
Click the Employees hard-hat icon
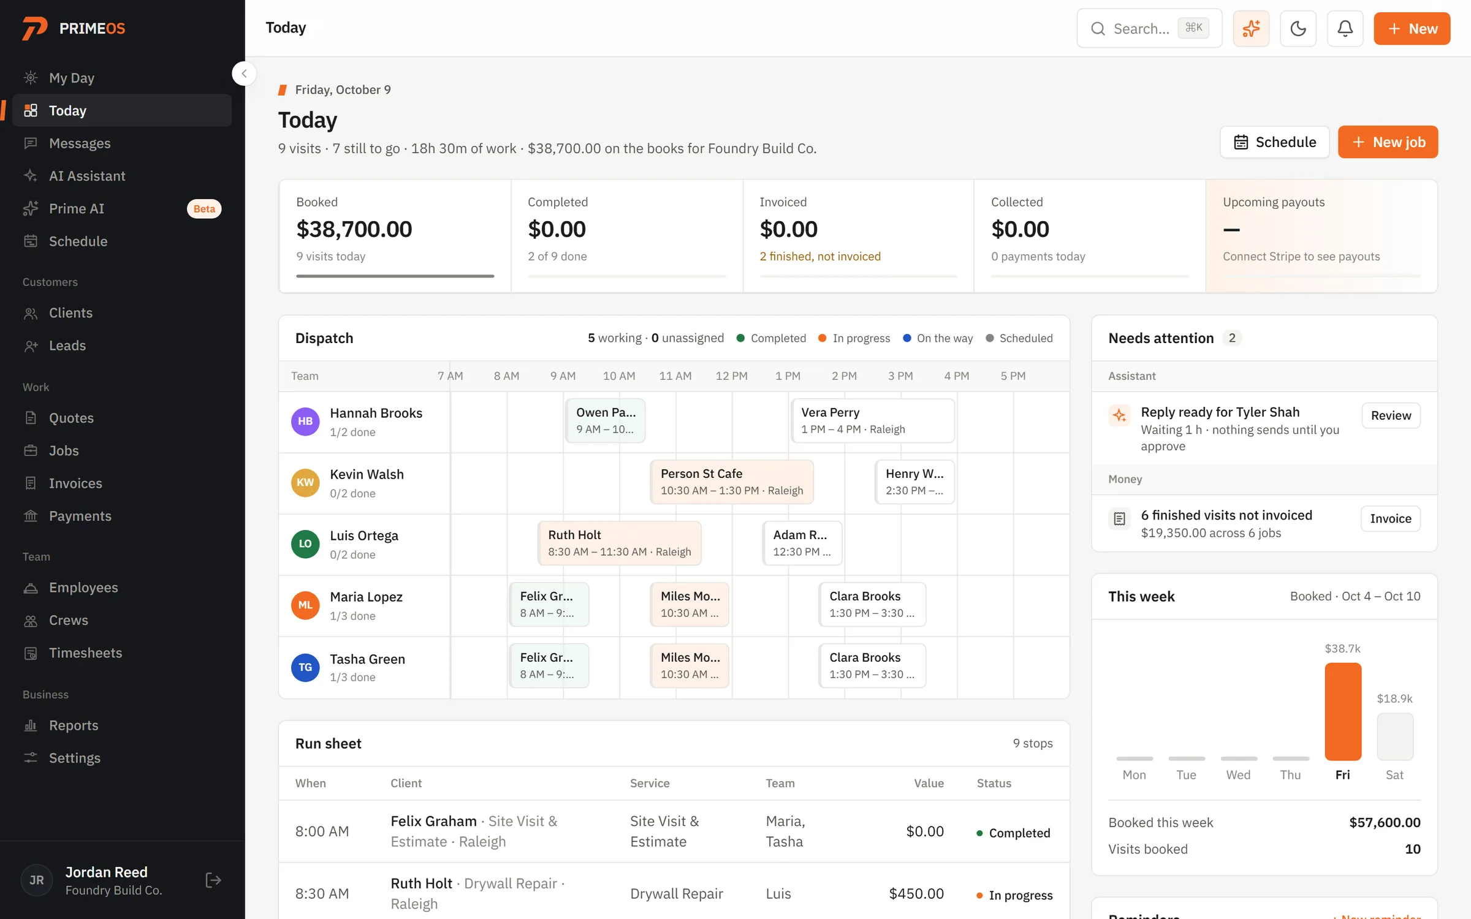pos(31,588)
